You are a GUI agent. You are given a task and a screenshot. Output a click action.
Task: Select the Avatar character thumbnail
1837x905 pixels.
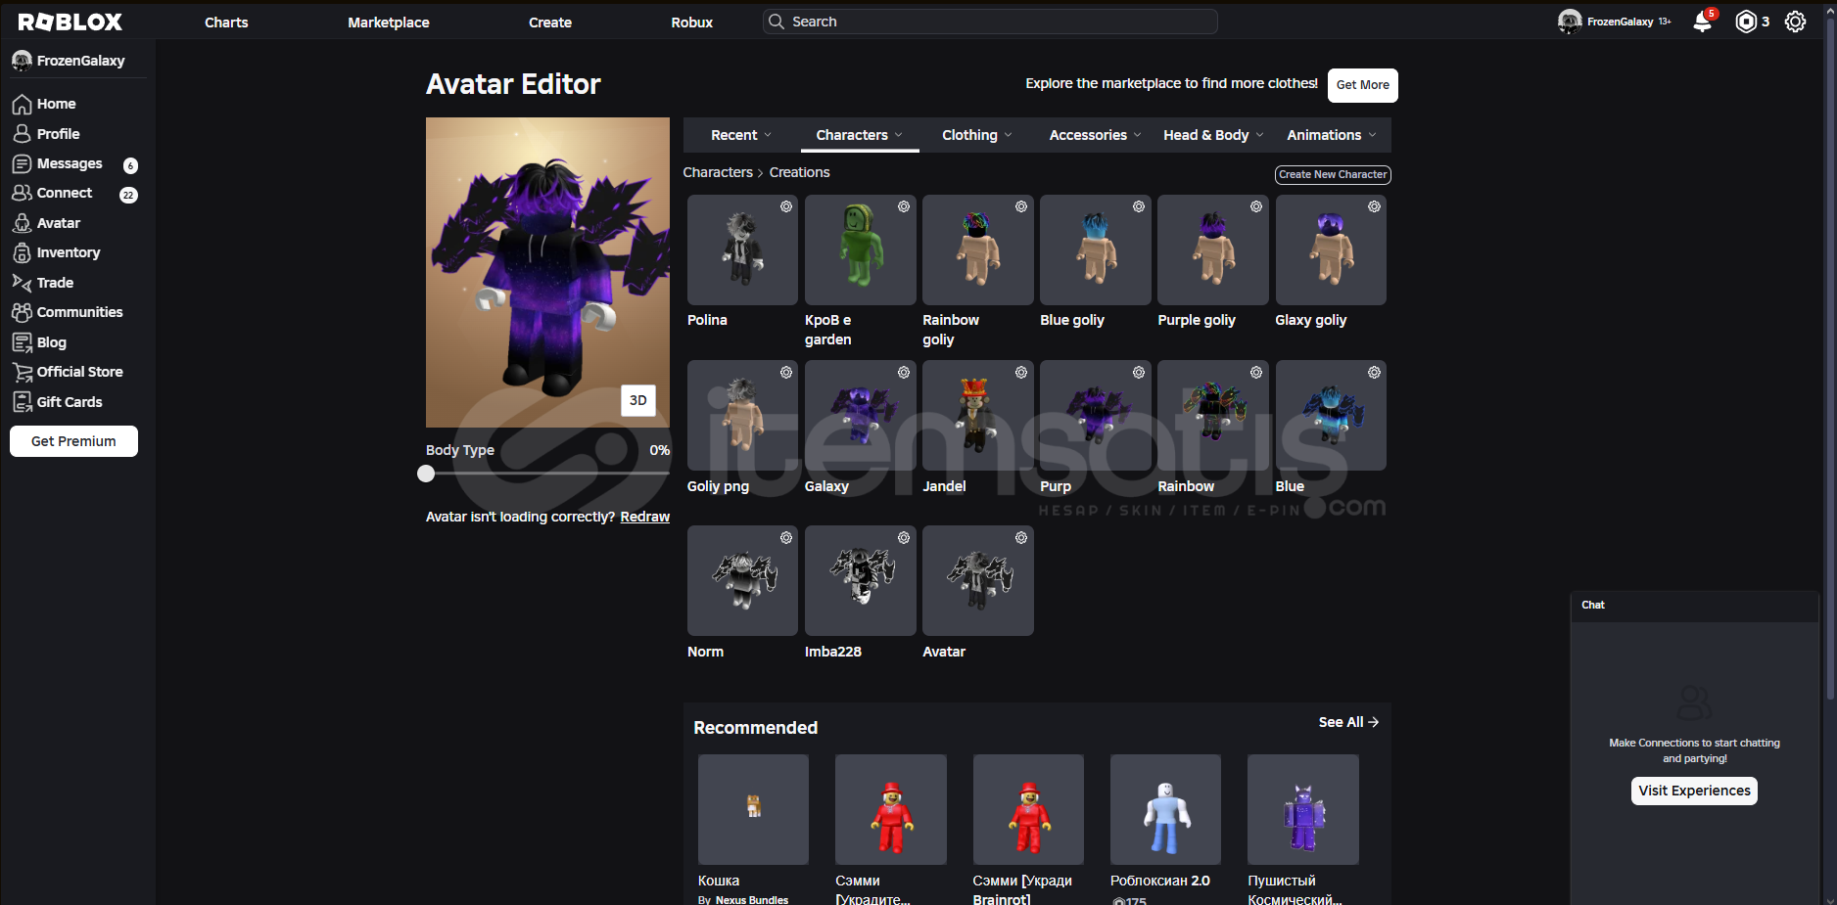pyautogui.click(x=977, y=581)
